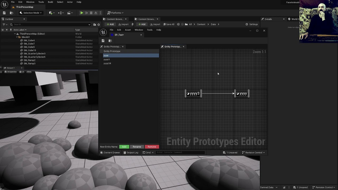This screenshot has width=338, height=190.
Task: Open Tools menu in EP_Test editor
Action: click(x=149, y=30)
